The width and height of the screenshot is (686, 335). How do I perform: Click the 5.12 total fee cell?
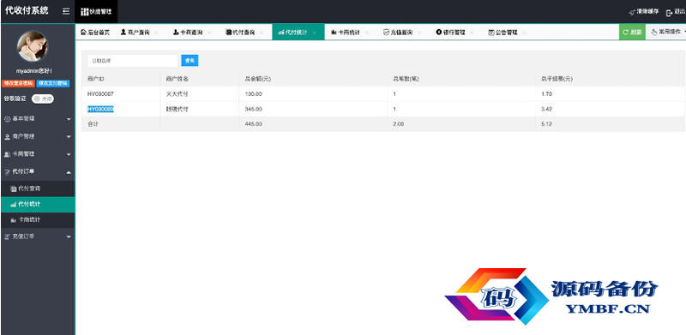point(546,124)
